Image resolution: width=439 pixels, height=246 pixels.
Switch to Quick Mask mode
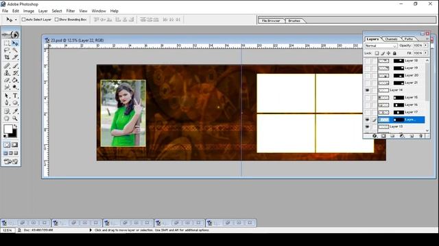pos(15,144)
